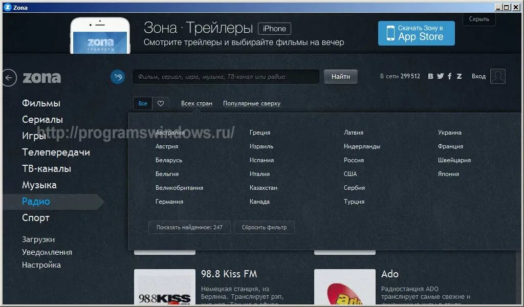Open the Facebook share icon

pyautogui.click(x=449, y=76)
